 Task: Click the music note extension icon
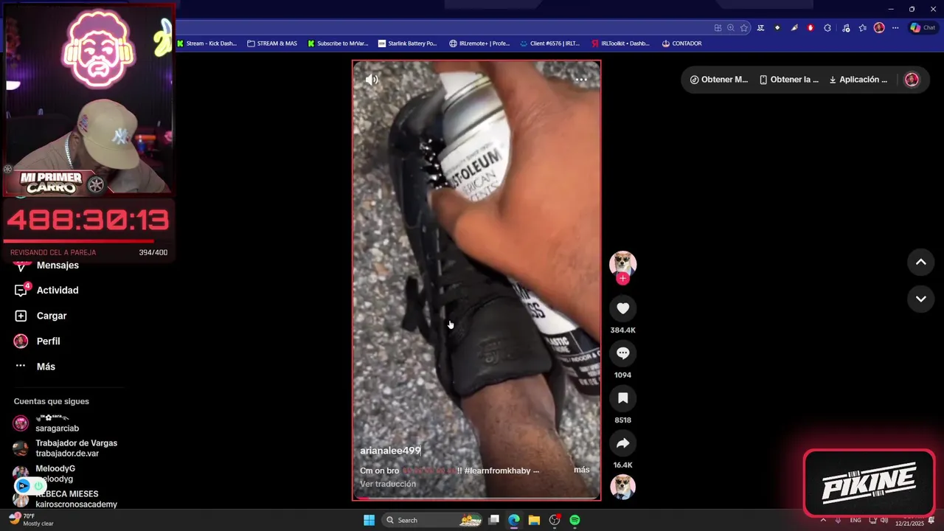[844, 28]
